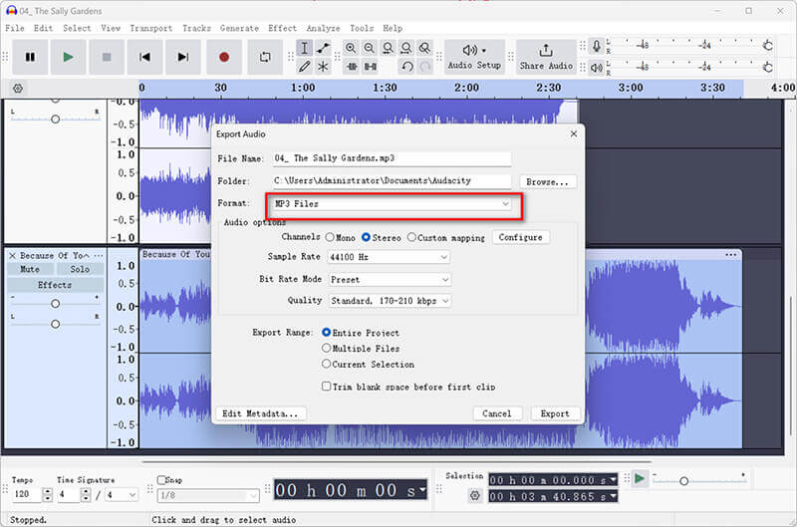The width and height of the screenshot is (797, 527).
Task: Click the File Name input field
Action: (x=392, y=158)
